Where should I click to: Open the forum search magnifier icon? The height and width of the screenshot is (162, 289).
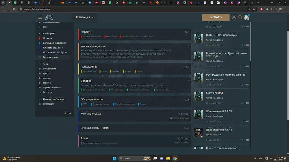click(240, 17)
